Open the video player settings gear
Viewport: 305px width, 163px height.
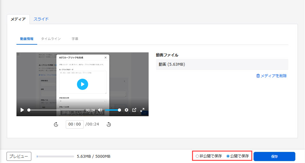click(126, 110)
